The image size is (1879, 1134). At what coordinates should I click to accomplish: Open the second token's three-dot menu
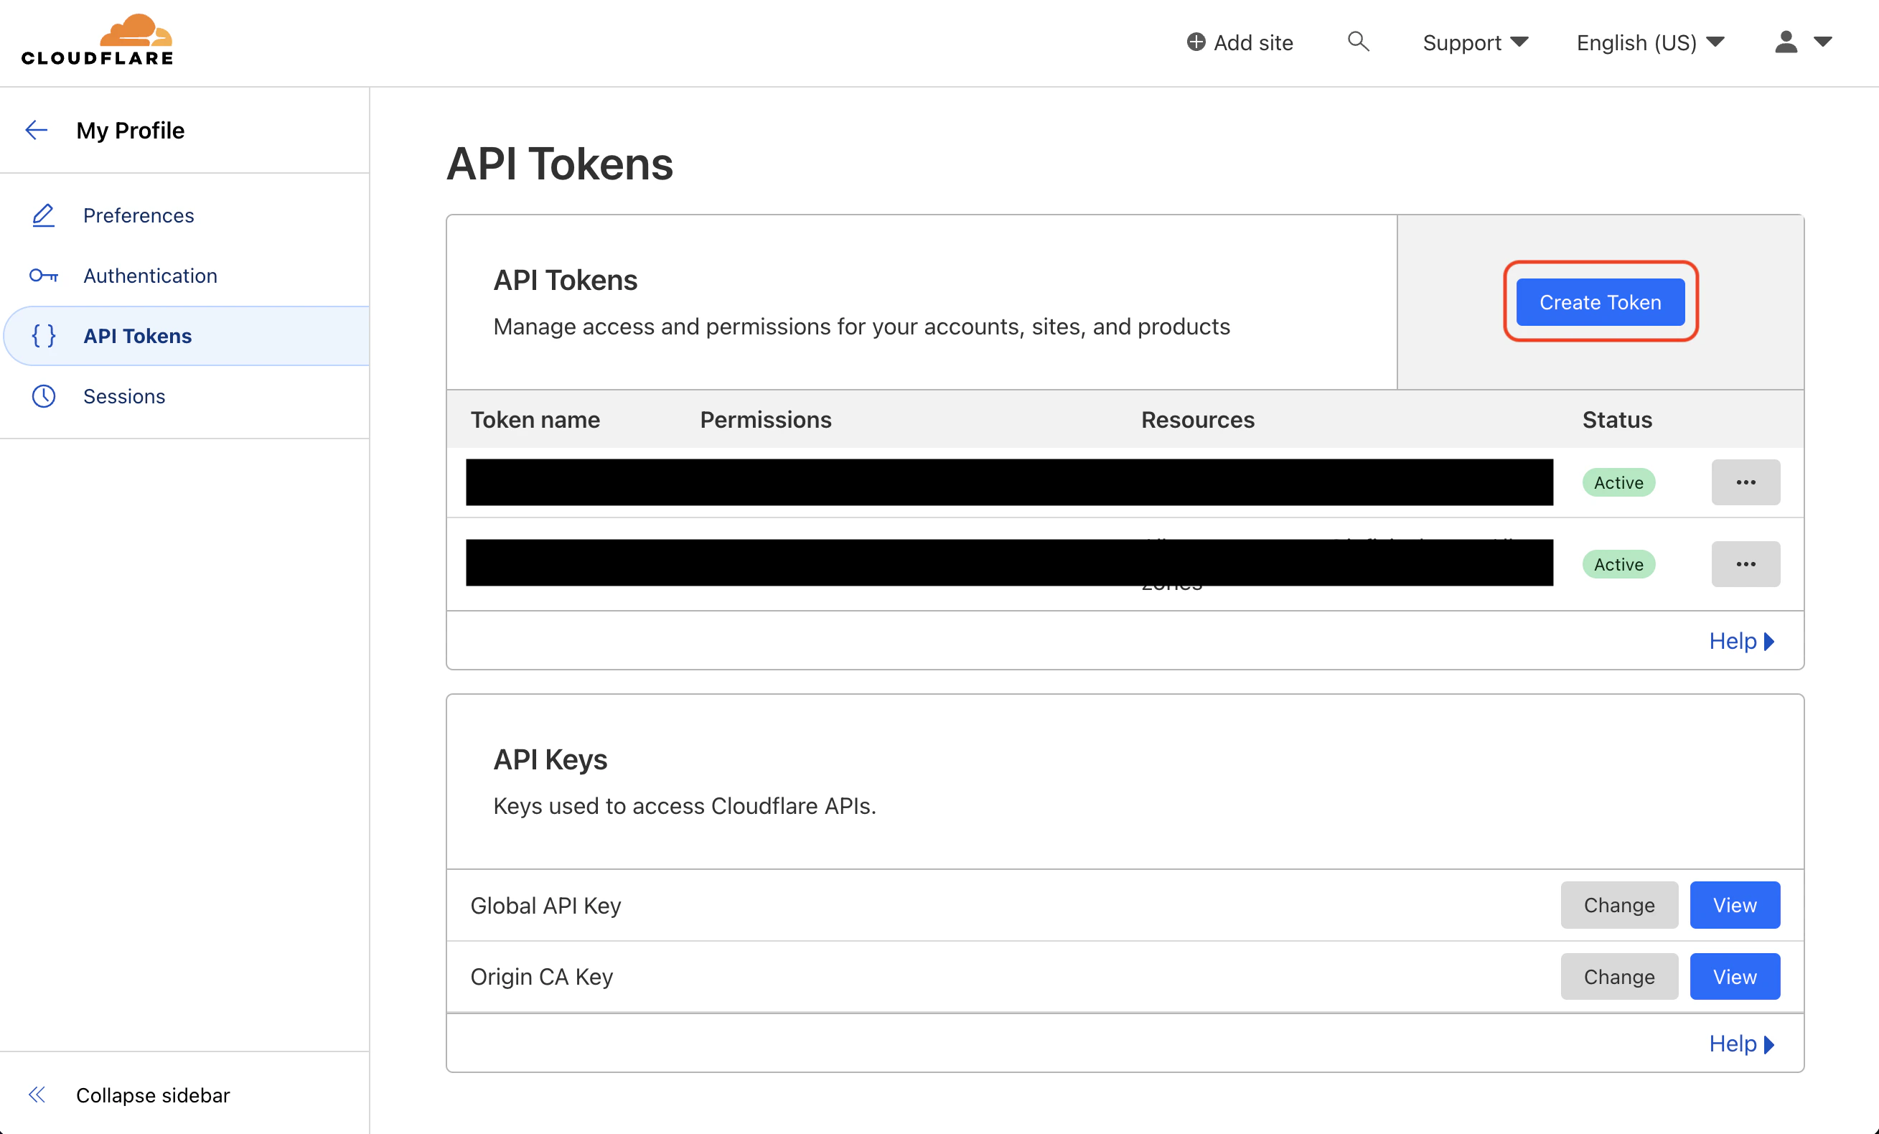(1746, 563)
